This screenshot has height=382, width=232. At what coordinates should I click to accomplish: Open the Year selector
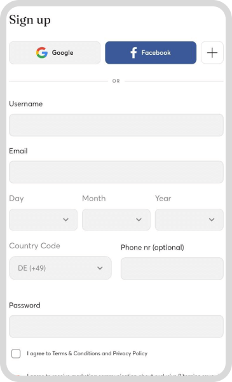coord(189,220)
